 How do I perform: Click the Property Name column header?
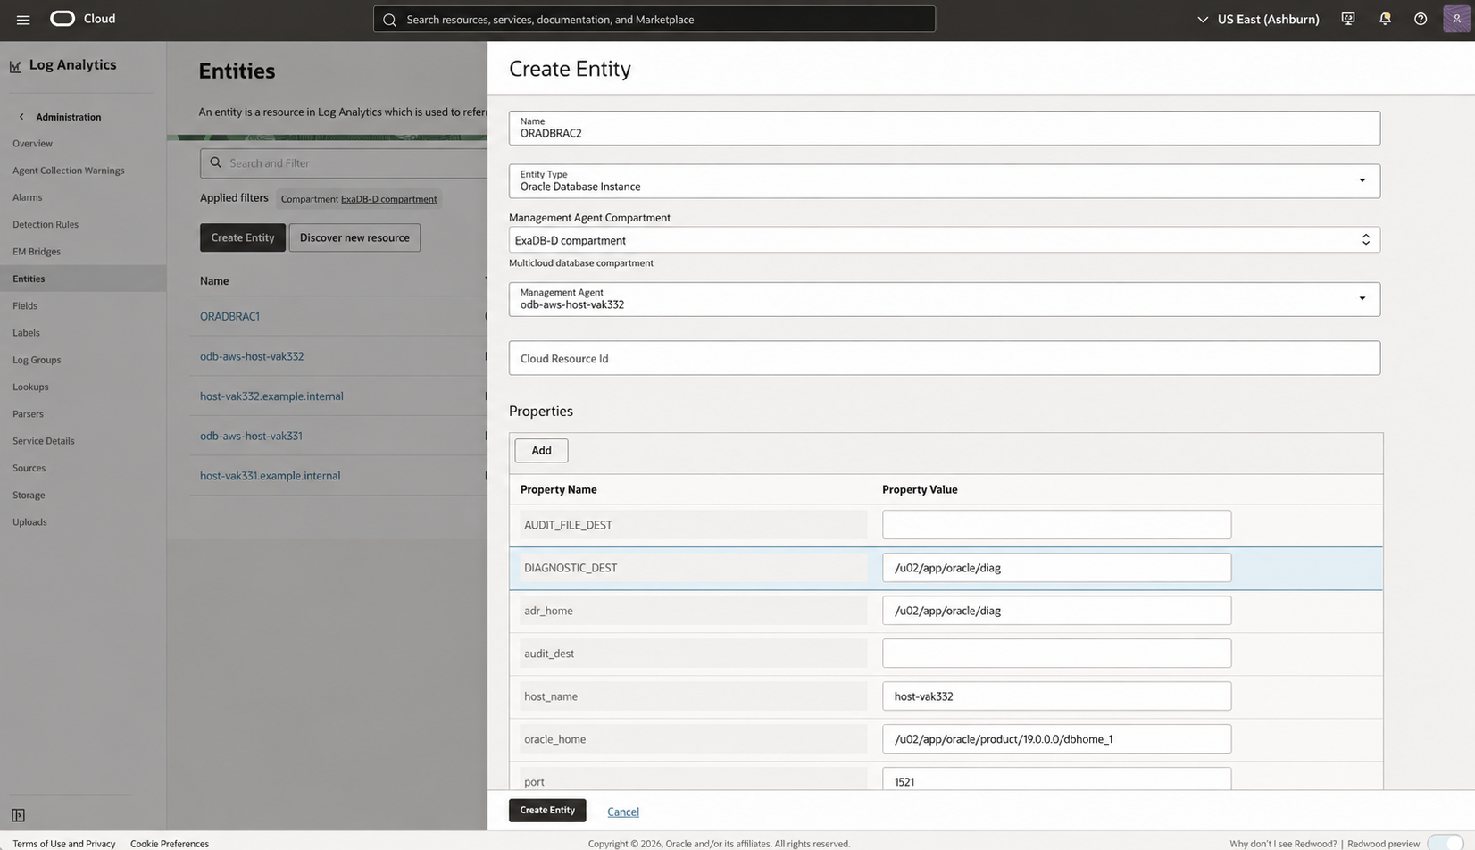click(x=559, y=489)
